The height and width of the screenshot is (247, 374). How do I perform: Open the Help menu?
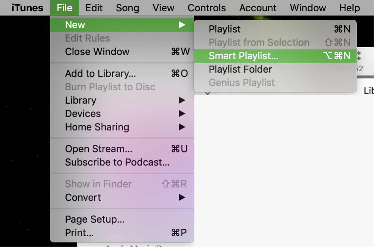pyautogui.click(x=349, y=8)
